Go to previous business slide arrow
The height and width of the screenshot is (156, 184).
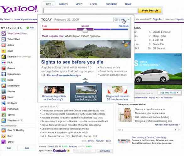[175, 130]
